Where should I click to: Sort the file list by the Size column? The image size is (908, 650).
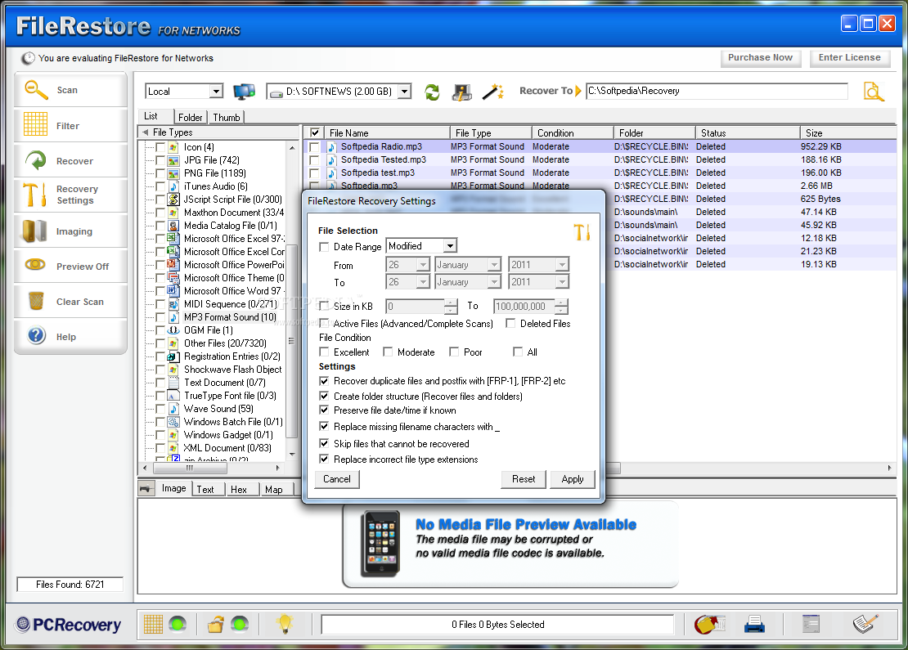pyautogui.click(x=847, y=132)
